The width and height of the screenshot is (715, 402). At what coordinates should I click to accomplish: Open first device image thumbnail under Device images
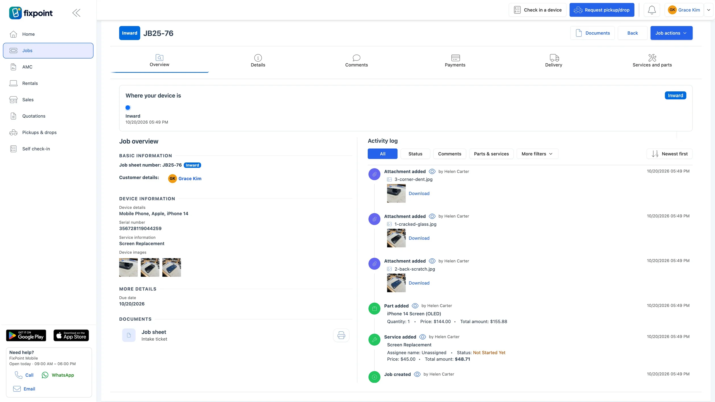pos(128,268)
